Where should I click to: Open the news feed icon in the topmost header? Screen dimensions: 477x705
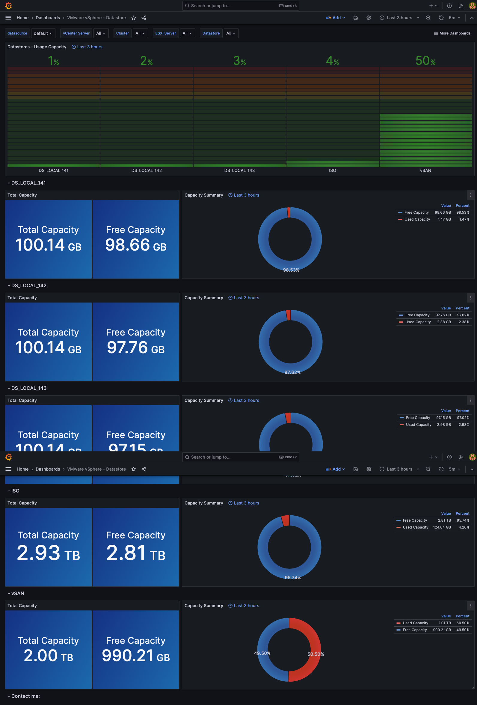461,6
